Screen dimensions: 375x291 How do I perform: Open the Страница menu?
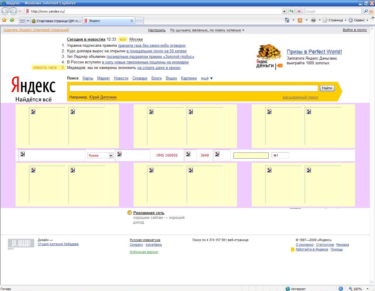click(x=335, y=20)
